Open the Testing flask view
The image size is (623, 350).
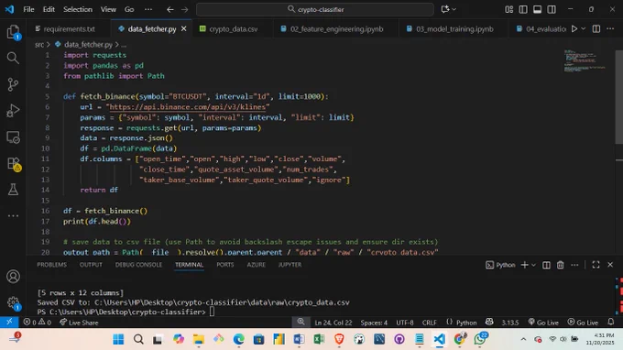point(13,190)
